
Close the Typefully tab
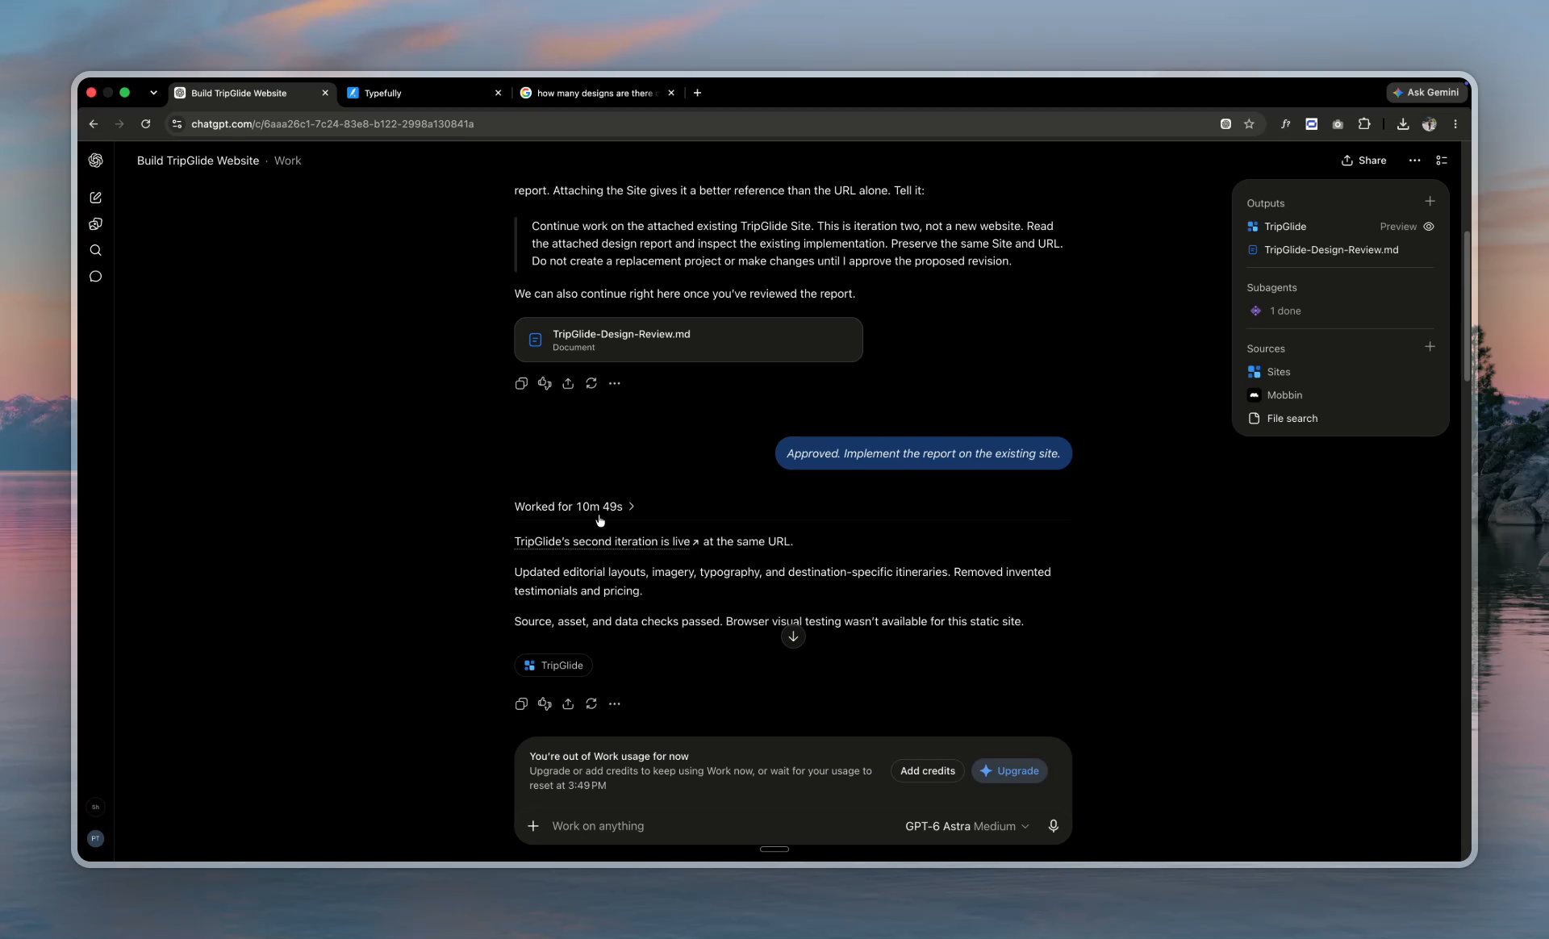click(x=498, y=93)
